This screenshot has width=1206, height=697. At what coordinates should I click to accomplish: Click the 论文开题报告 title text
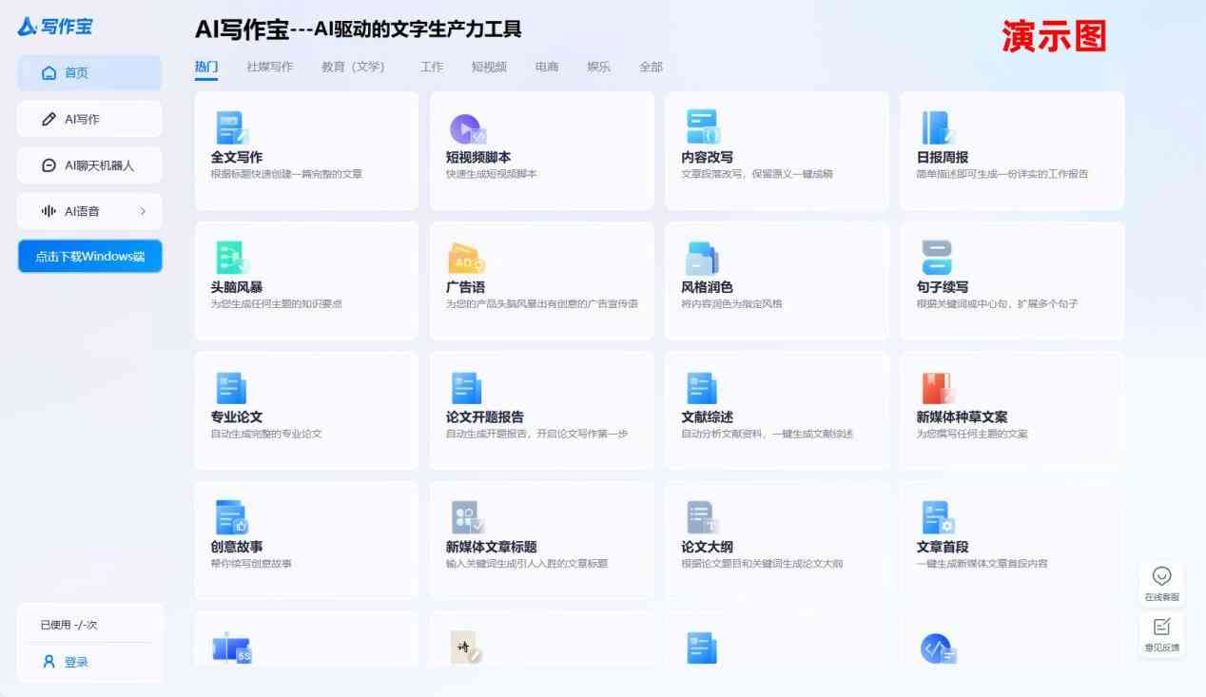[x=485, y=417]
